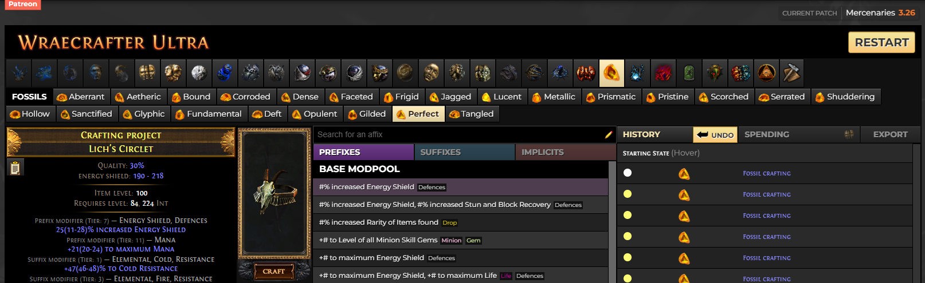Screen dimensions: 925x283
Task: Toggle the Faceted fossil
Action: tap(351, 97)
